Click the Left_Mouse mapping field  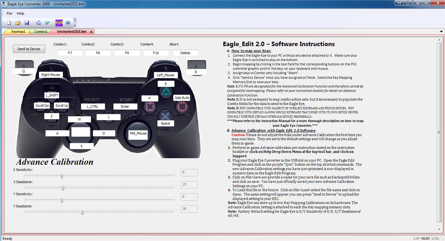coord(166,75)
